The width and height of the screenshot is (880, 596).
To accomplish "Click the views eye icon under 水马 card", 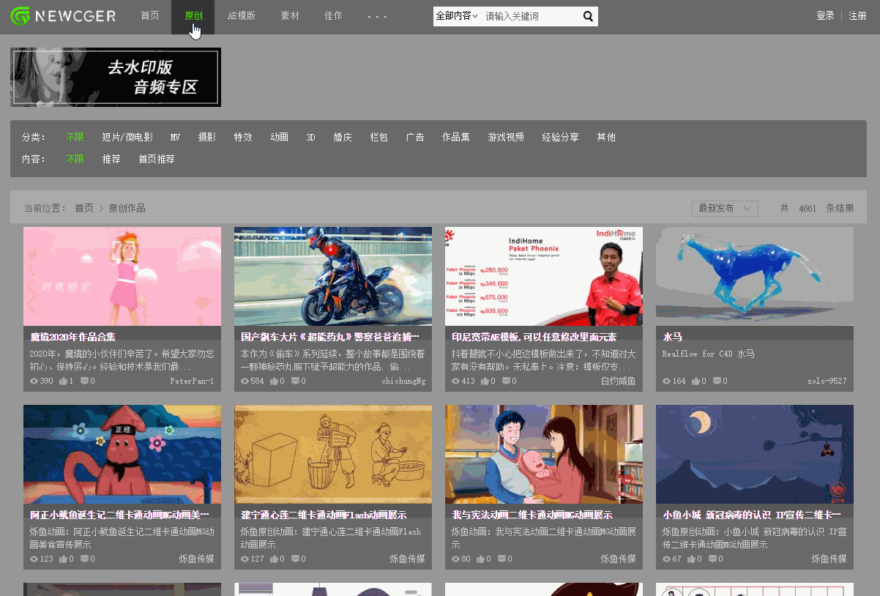I will [666, 381].
